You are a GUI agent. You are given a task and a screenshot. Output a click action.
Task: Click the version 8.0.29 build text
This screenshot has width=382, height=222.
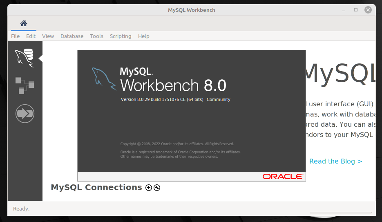coord(162,99)
